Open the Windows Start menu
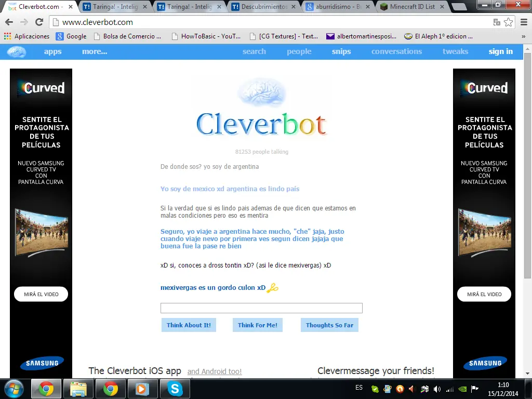Viewport: 532px width, 399px height. click(14, 389)
